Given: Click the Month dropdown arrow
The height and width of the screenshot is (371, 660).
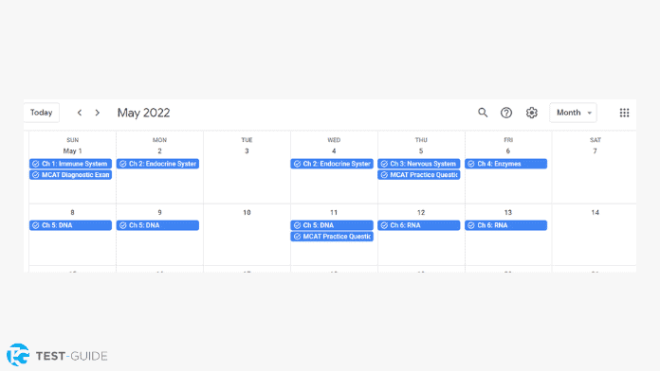Looking at the screenshot, I should (589, 113).
